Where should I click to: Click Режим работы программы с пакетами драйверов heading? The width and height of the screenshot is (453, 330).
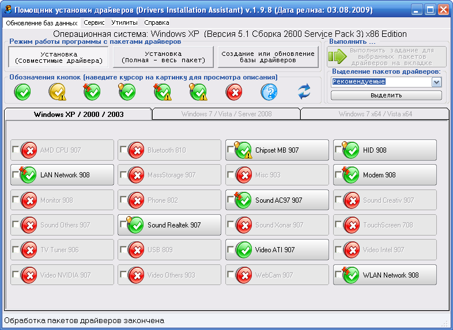click(95, 41)
